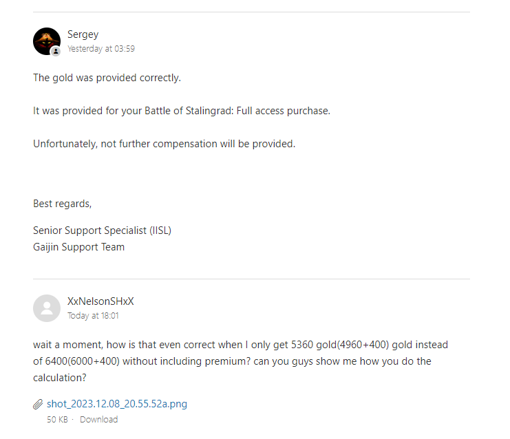Click the "50 KB" file size label

click(x=56, y=419)
